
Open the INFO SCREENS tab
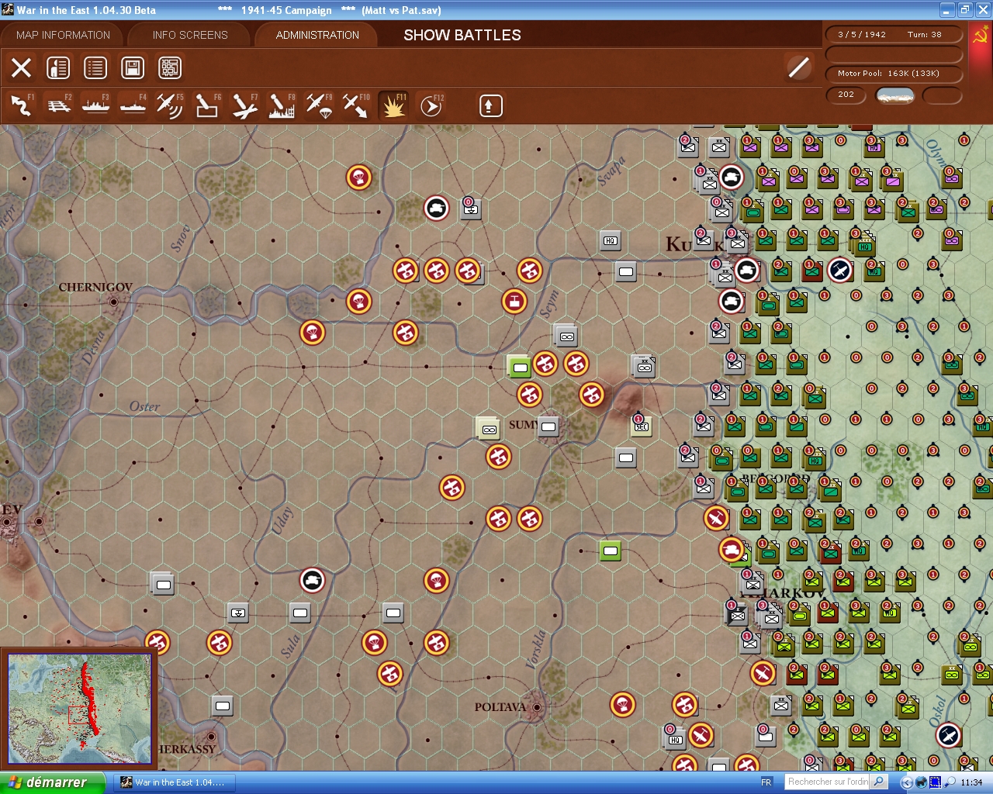point(190,35)
